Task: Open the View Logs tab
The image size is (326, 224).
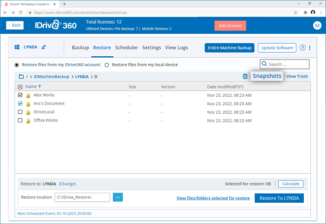Action: click(x=176, y=48)
